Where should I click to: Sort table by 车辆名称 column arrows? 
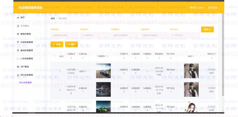coord(83,58)
